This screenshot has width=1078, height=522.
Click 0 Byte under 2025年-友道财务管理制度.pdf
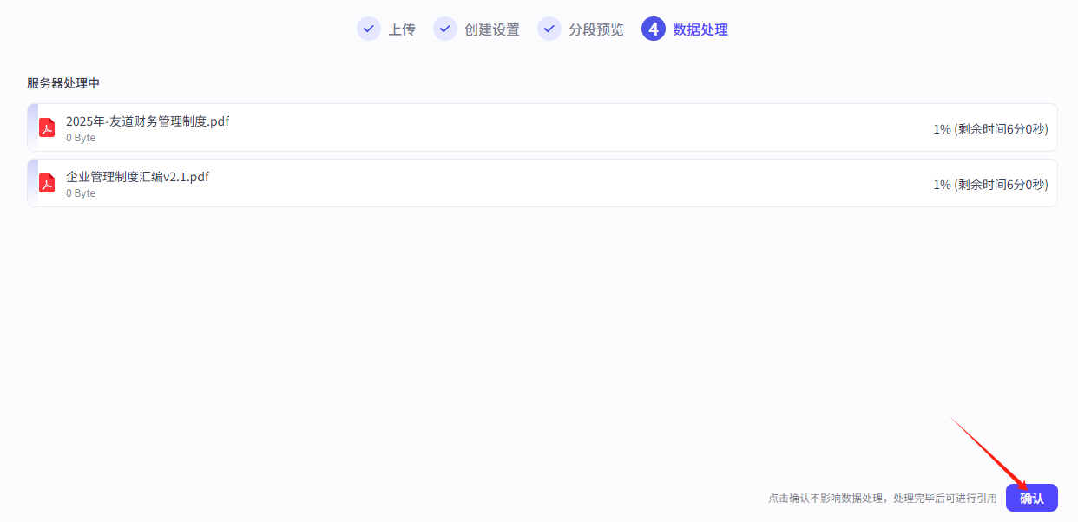[x=81, y=138]
